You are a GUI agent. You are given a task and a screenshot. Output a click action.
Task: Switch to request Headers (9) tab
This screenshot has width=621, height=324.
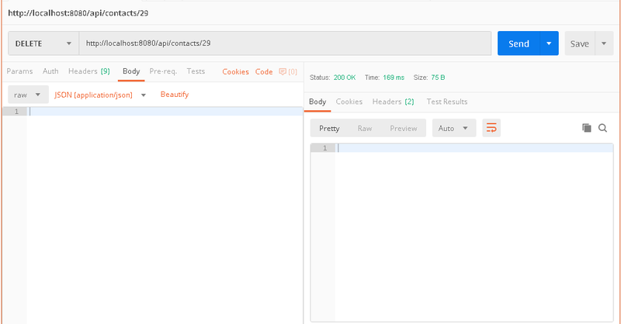[x=89, y=71]
